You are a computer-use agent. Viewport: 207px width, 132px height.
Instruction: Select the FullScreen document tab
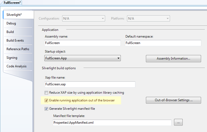[11, 3]
